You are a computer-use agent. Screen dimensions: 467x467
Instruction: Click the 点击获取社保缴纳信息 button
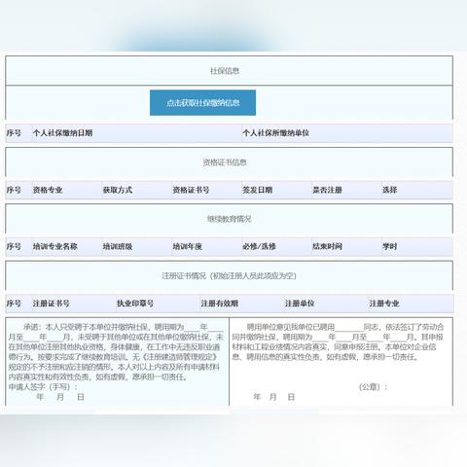click(x=202, y=103)
